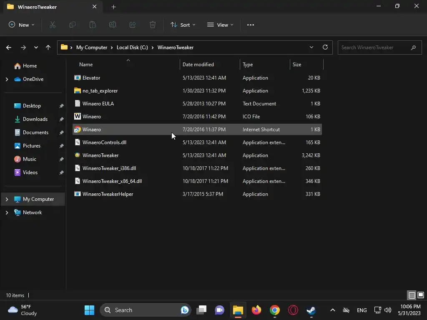The width and height of the screenshot is (427, 320).
Task: Switch to details view icon in status bar
Action: point(412,295)
